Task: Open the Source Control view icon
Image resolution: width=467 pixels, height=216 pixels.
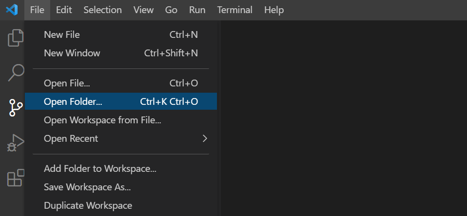Action: pos(16,108)
